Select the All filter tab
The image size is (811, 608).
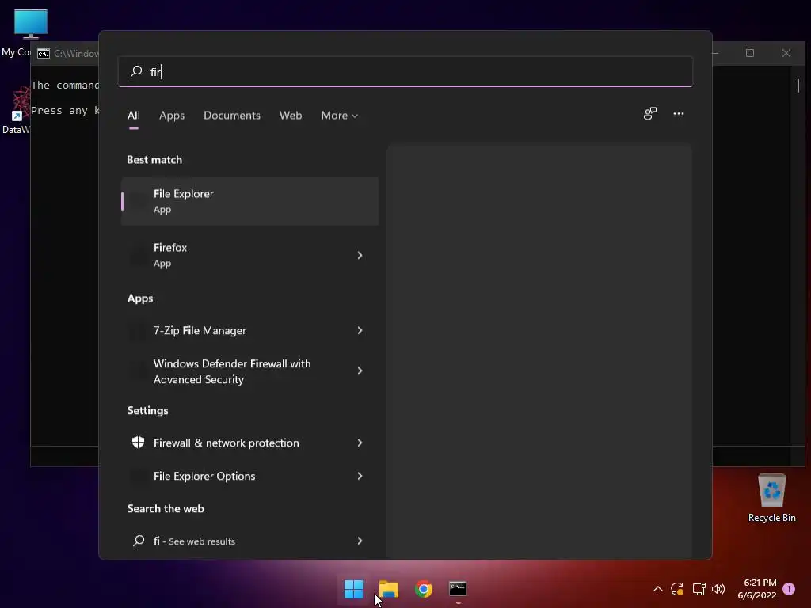point(133,116)
